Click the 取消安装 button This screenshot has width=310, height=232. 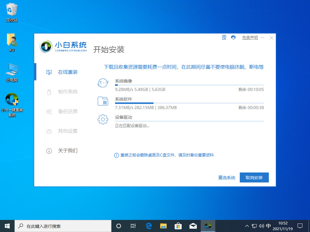(254, 177)
